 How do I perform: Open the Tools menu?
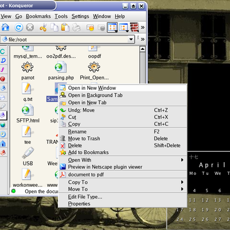pos(61,17)
